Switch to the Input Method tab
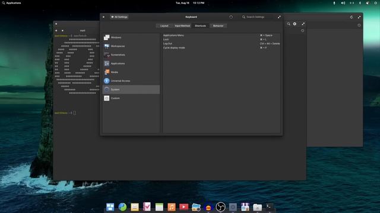The width and height of the screenshot is (380, 213). click(x=182, y=26)
